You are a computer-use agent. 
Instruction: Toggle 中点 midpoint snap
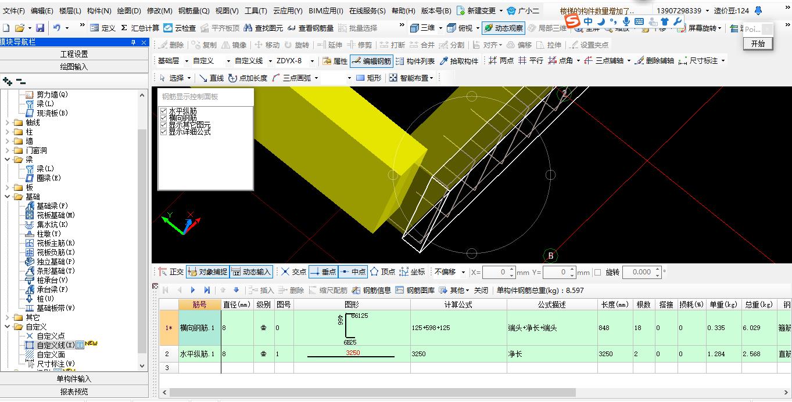coord(353,271)
